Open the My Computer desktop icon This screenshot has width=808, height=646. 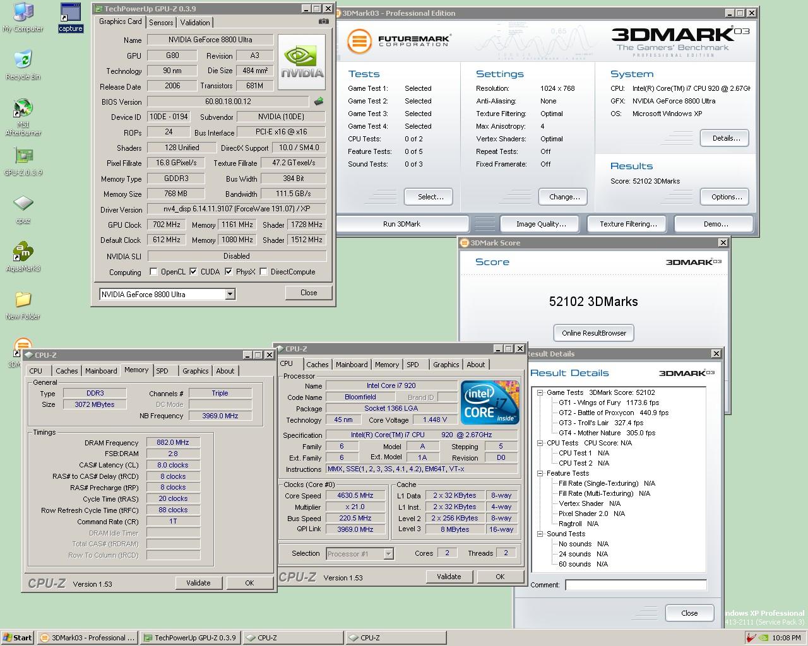pyautogui.click(x=23, y=17)
